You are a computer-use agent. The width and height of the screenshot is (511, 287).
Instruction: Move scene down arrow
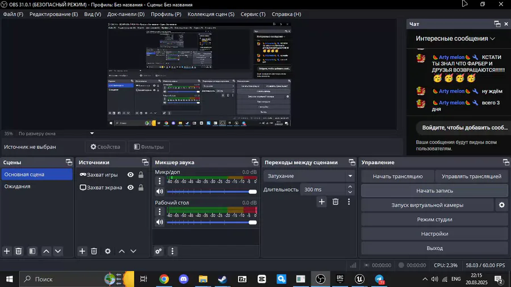click(58, 251)
